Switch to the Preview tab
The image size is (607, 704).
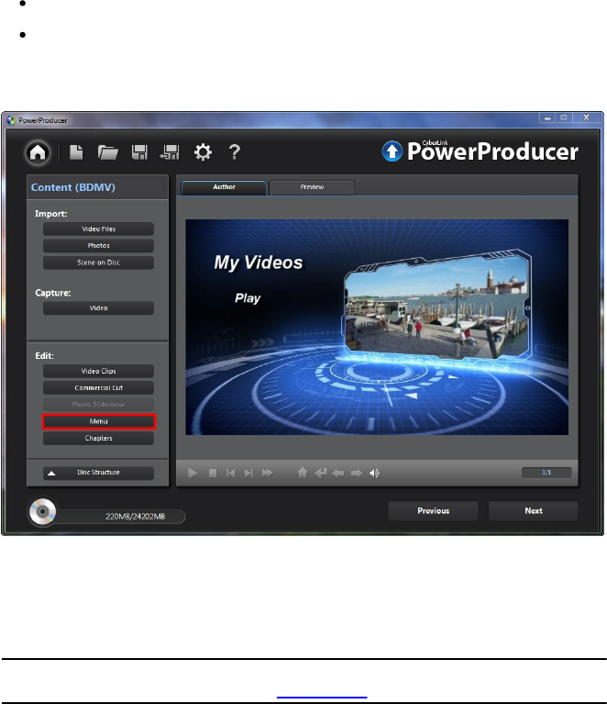(312, 187)
